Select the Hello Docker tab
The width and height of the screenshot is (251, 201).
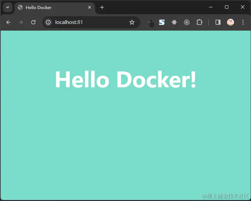click(x=55, y=8)
